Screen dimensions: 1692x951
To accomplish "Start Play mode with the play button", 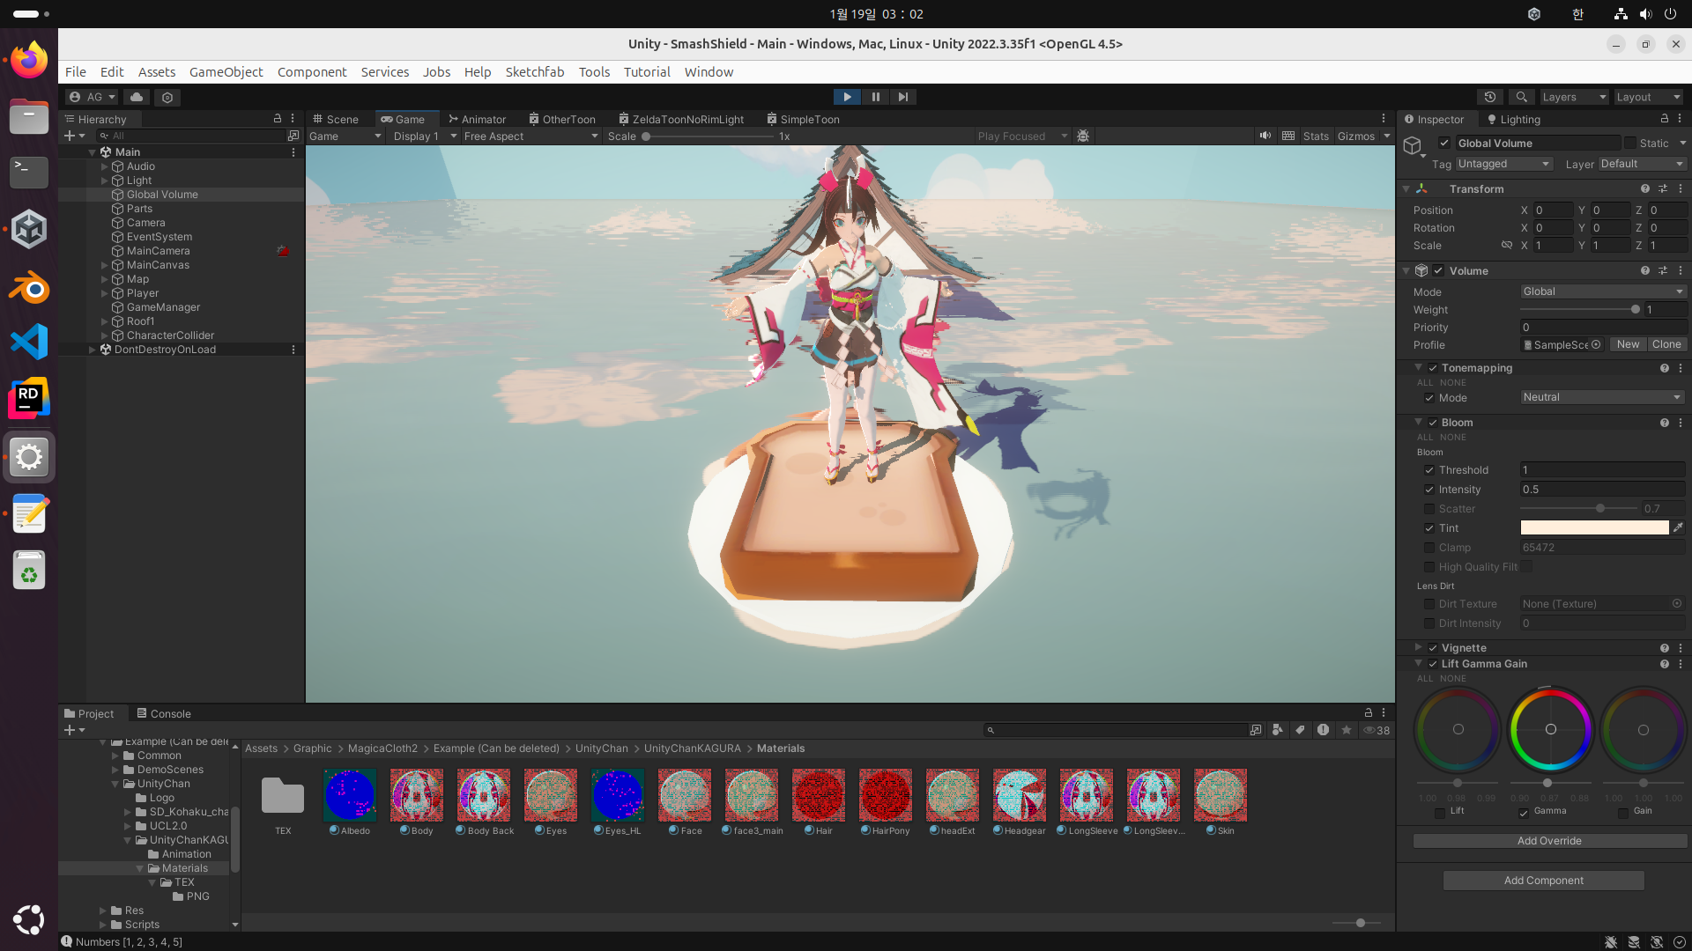I will 847,97.
